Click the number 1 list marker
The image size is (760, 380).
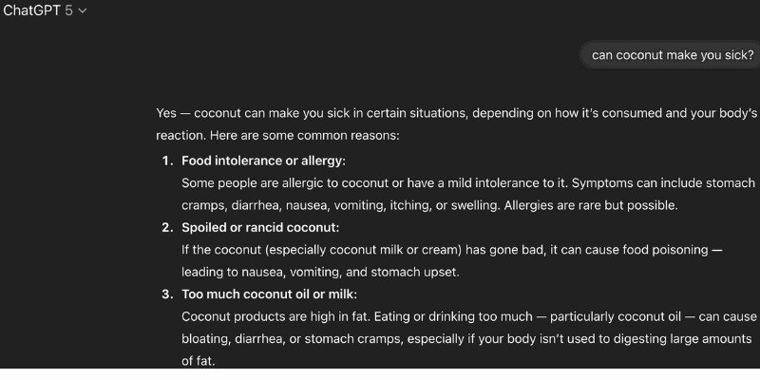pos(166,161)
